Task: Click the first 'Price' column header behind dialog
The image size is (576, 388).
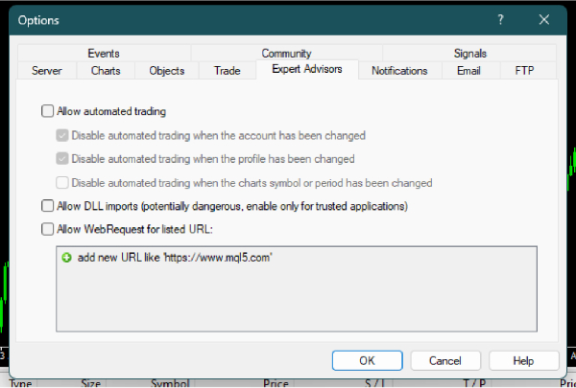Action: tap(276, 383)
